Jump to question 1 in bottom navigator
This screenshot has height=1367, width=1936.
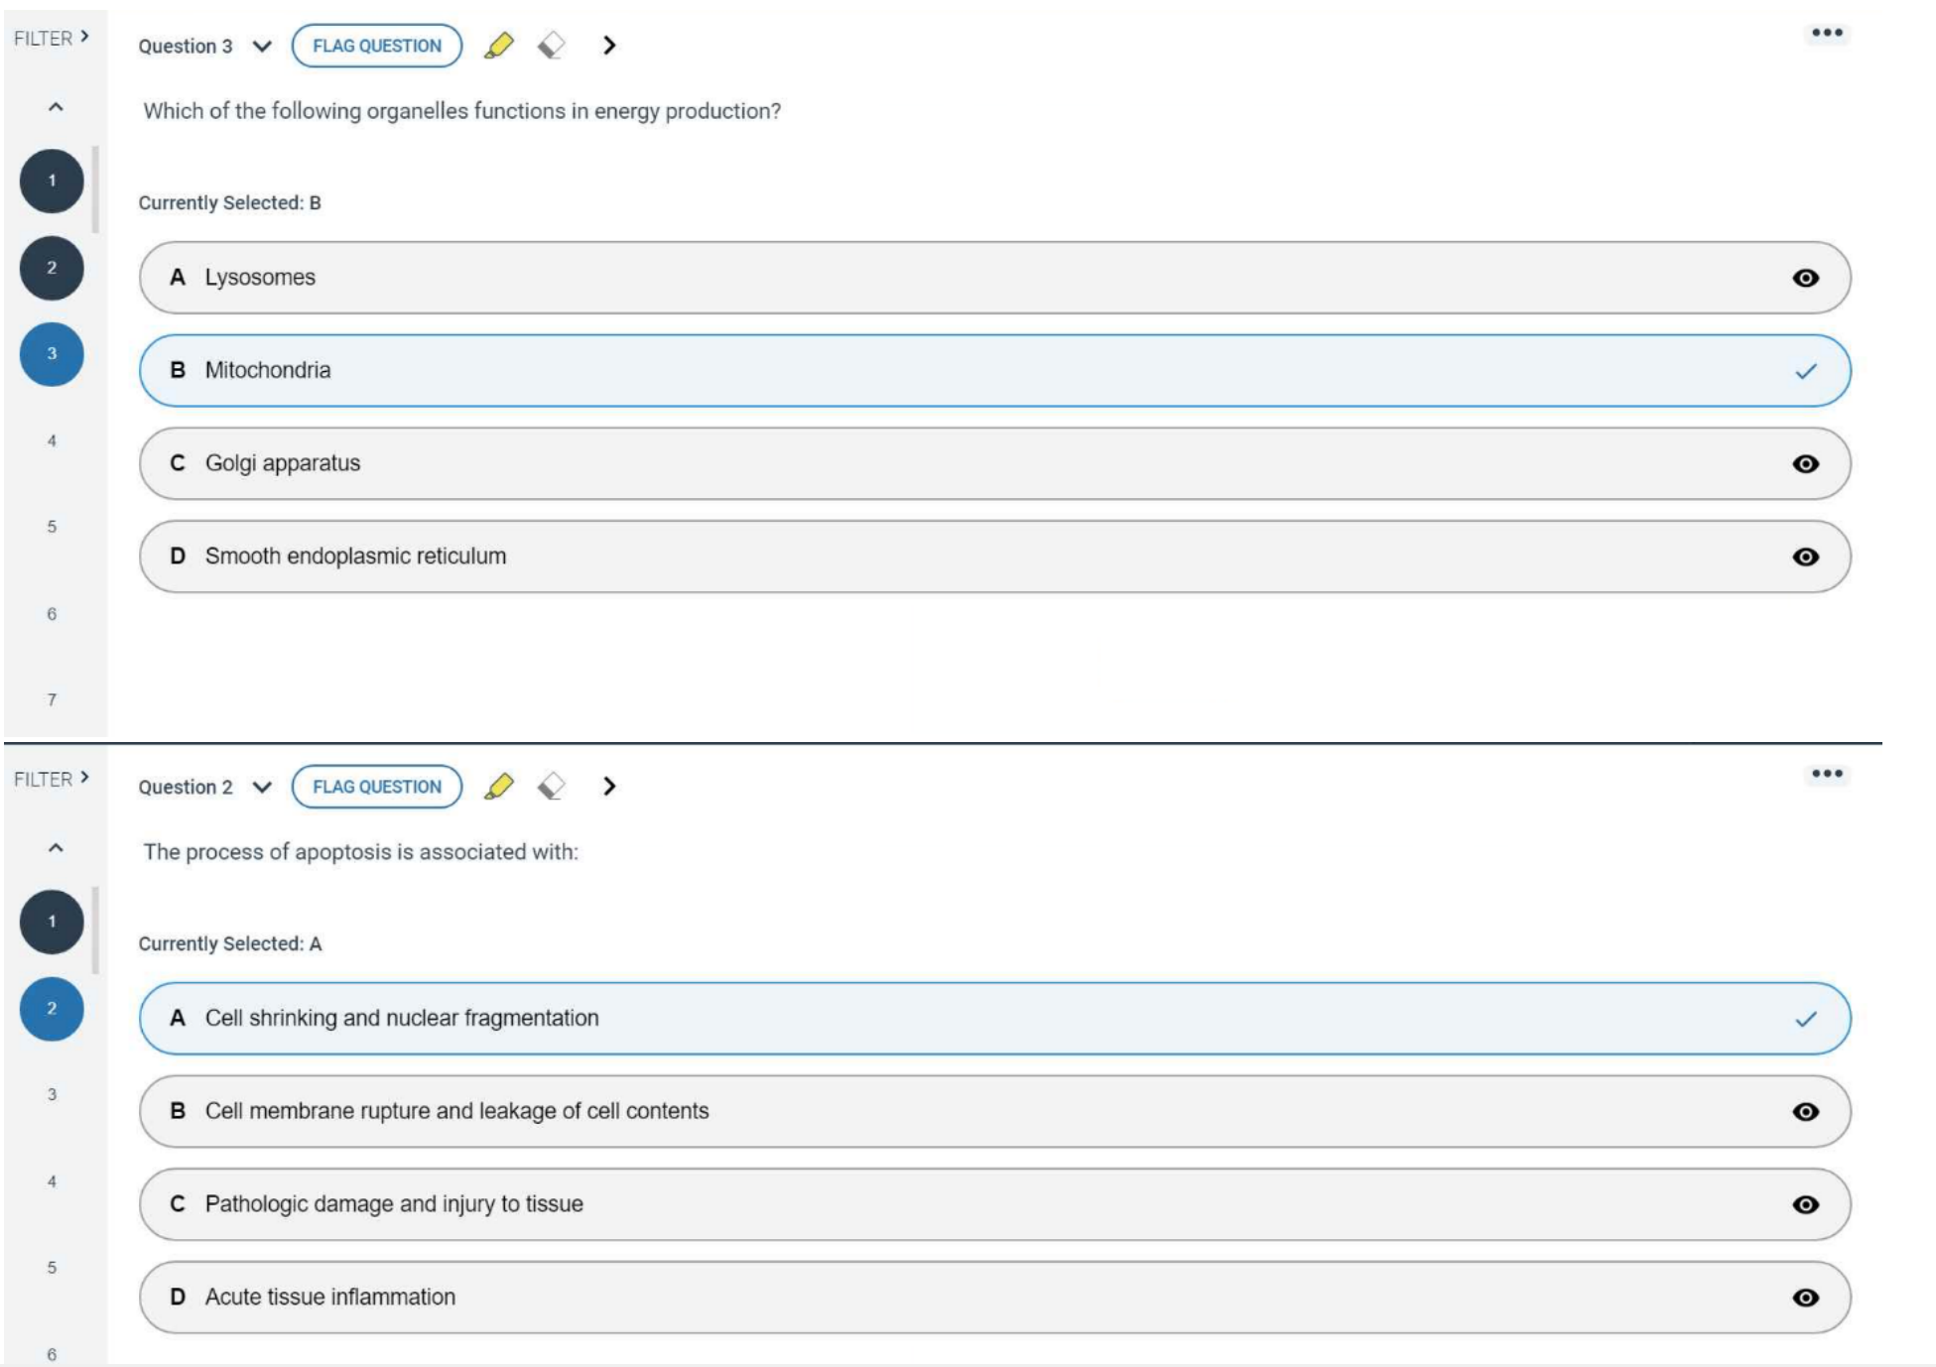[x=52, y=922]
